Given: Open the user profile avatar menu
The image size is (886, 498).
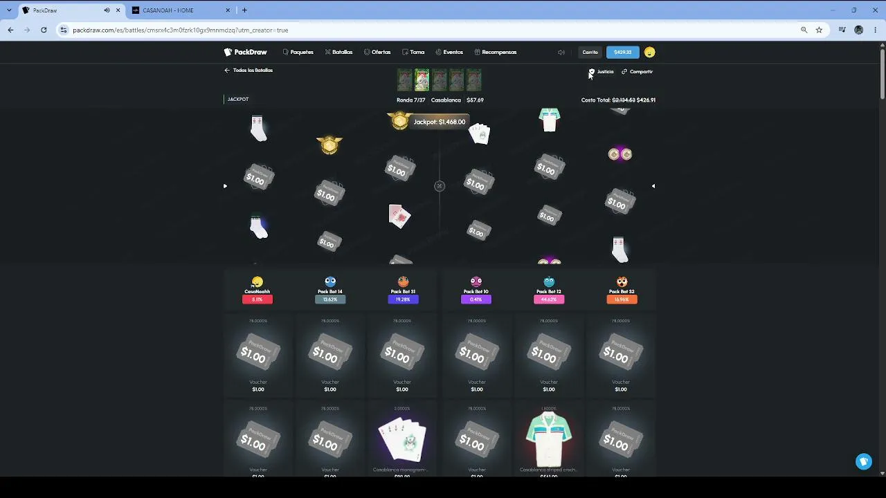Looking at the screenshot, I should click(649, 52).
